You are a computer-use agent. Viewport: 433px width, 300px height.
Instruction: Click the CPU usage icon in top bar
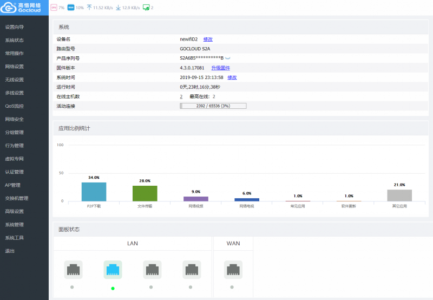(x=54, y=8)
